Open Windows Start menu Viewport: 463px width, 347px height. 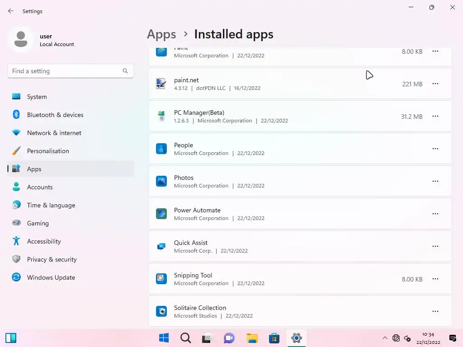coord(164,338)
